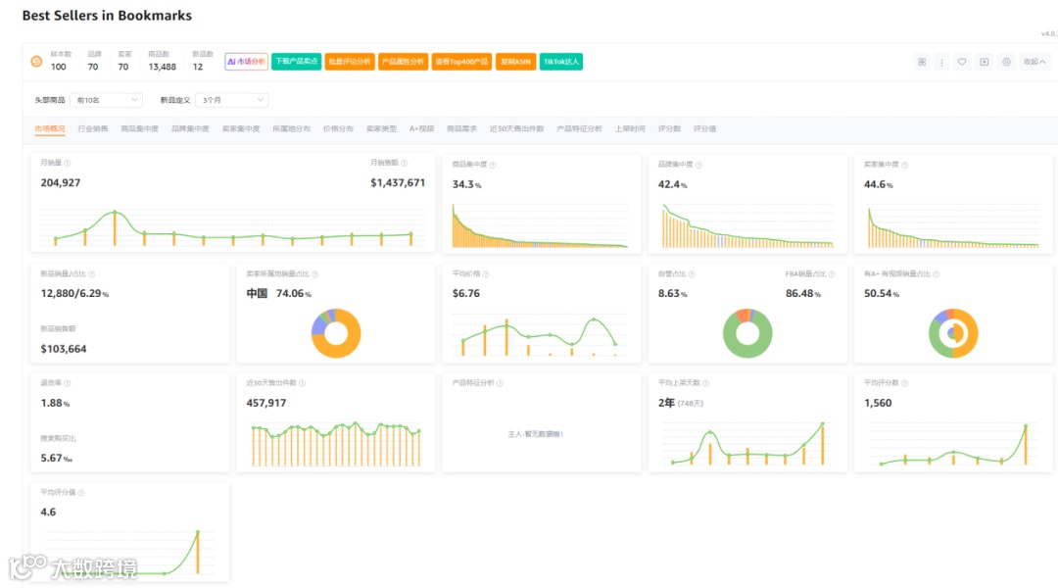Switch to the 行业销售 tab

point(92,128)
